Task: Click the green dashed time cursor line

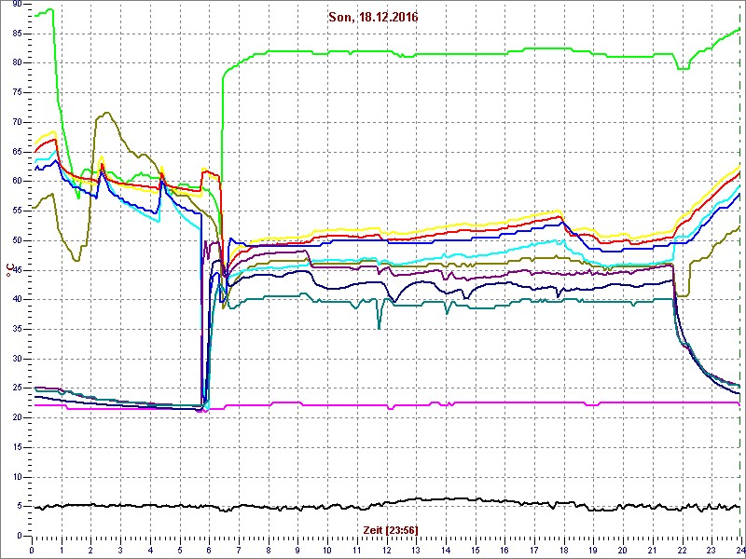Action: 741,269
